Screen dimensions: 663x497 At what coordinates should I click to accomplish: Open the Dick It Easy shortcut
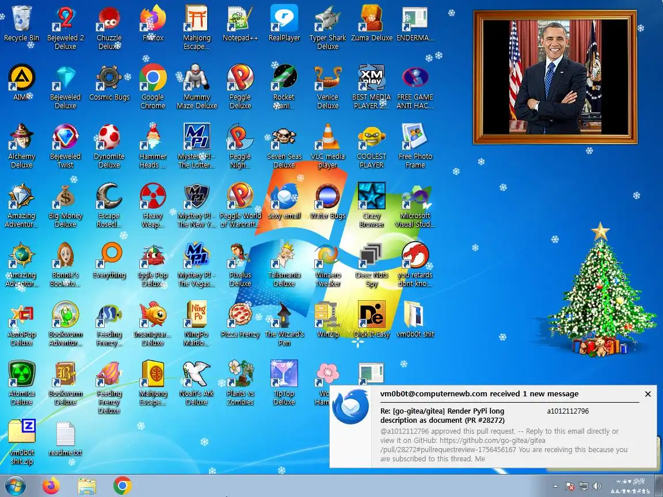[372, 319]
